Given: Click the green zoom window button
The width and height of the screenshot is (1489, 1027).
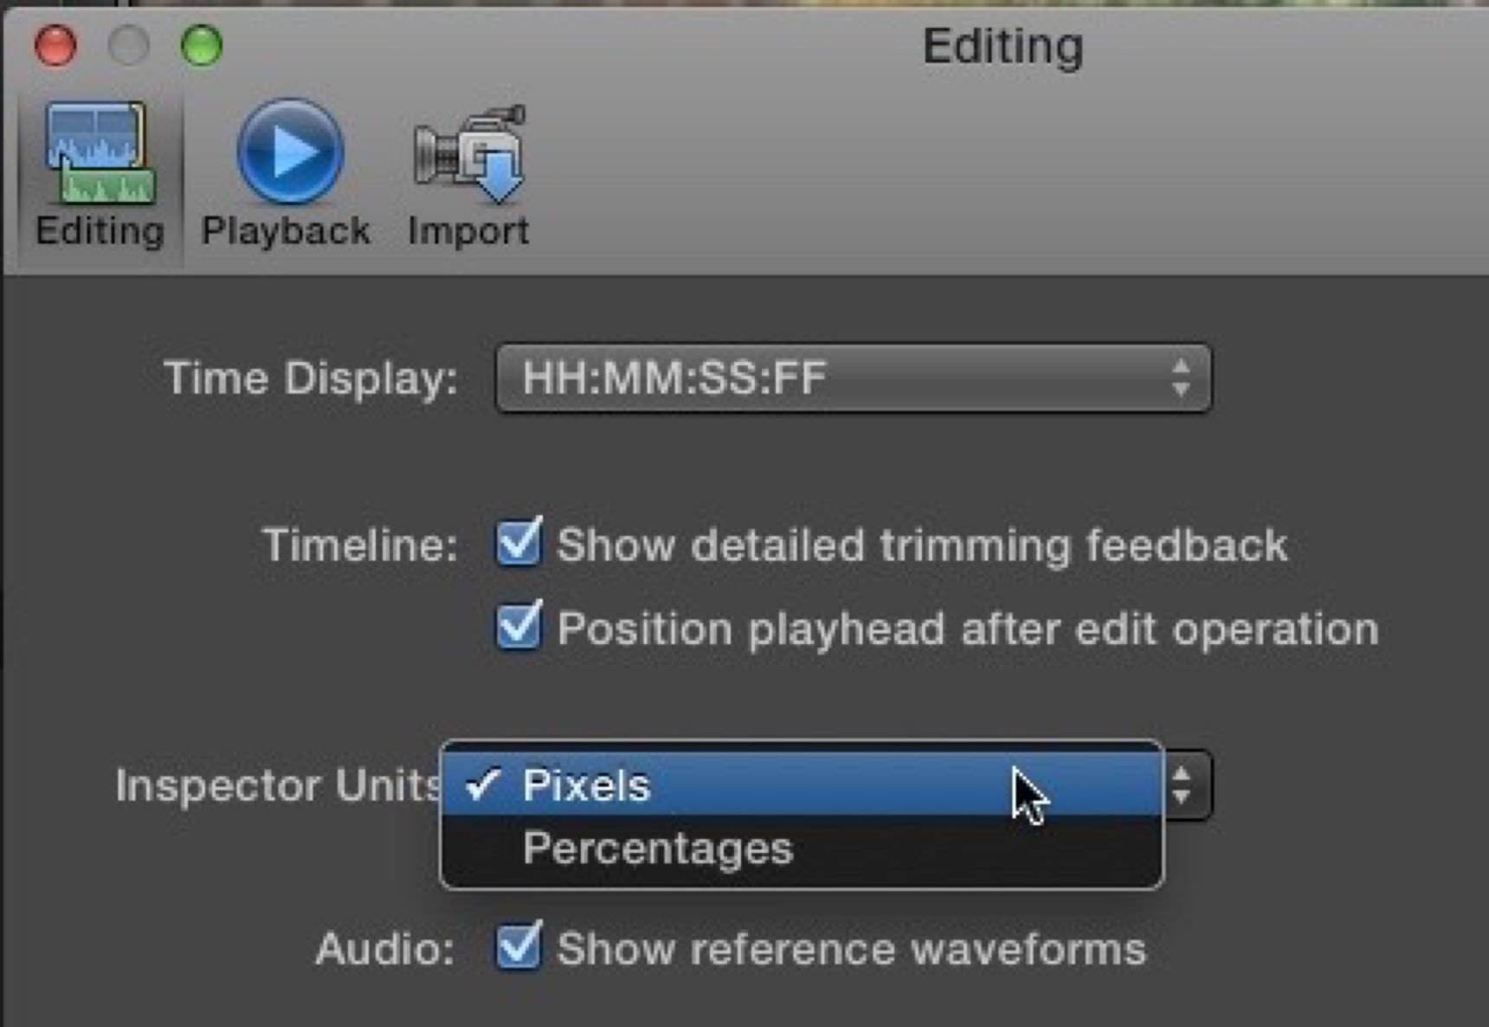Looking at the screenshot, I should 202,45.
